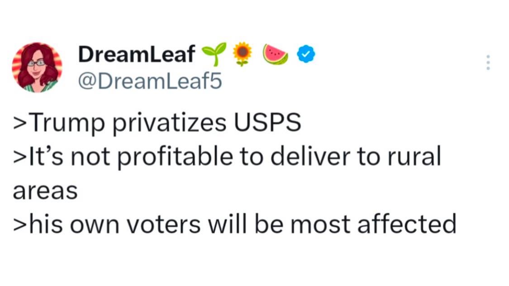This screenshot has height=286, width=509.
Task: Click the word 'deliver' in tweet text
Action: pyautogui.click(x=310, y=156)
